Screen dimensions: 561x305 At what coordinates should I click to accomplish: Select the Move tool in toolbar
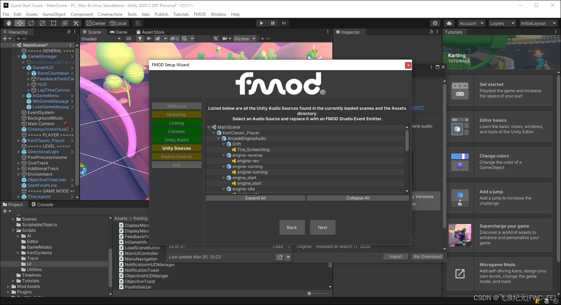point(20,23)
